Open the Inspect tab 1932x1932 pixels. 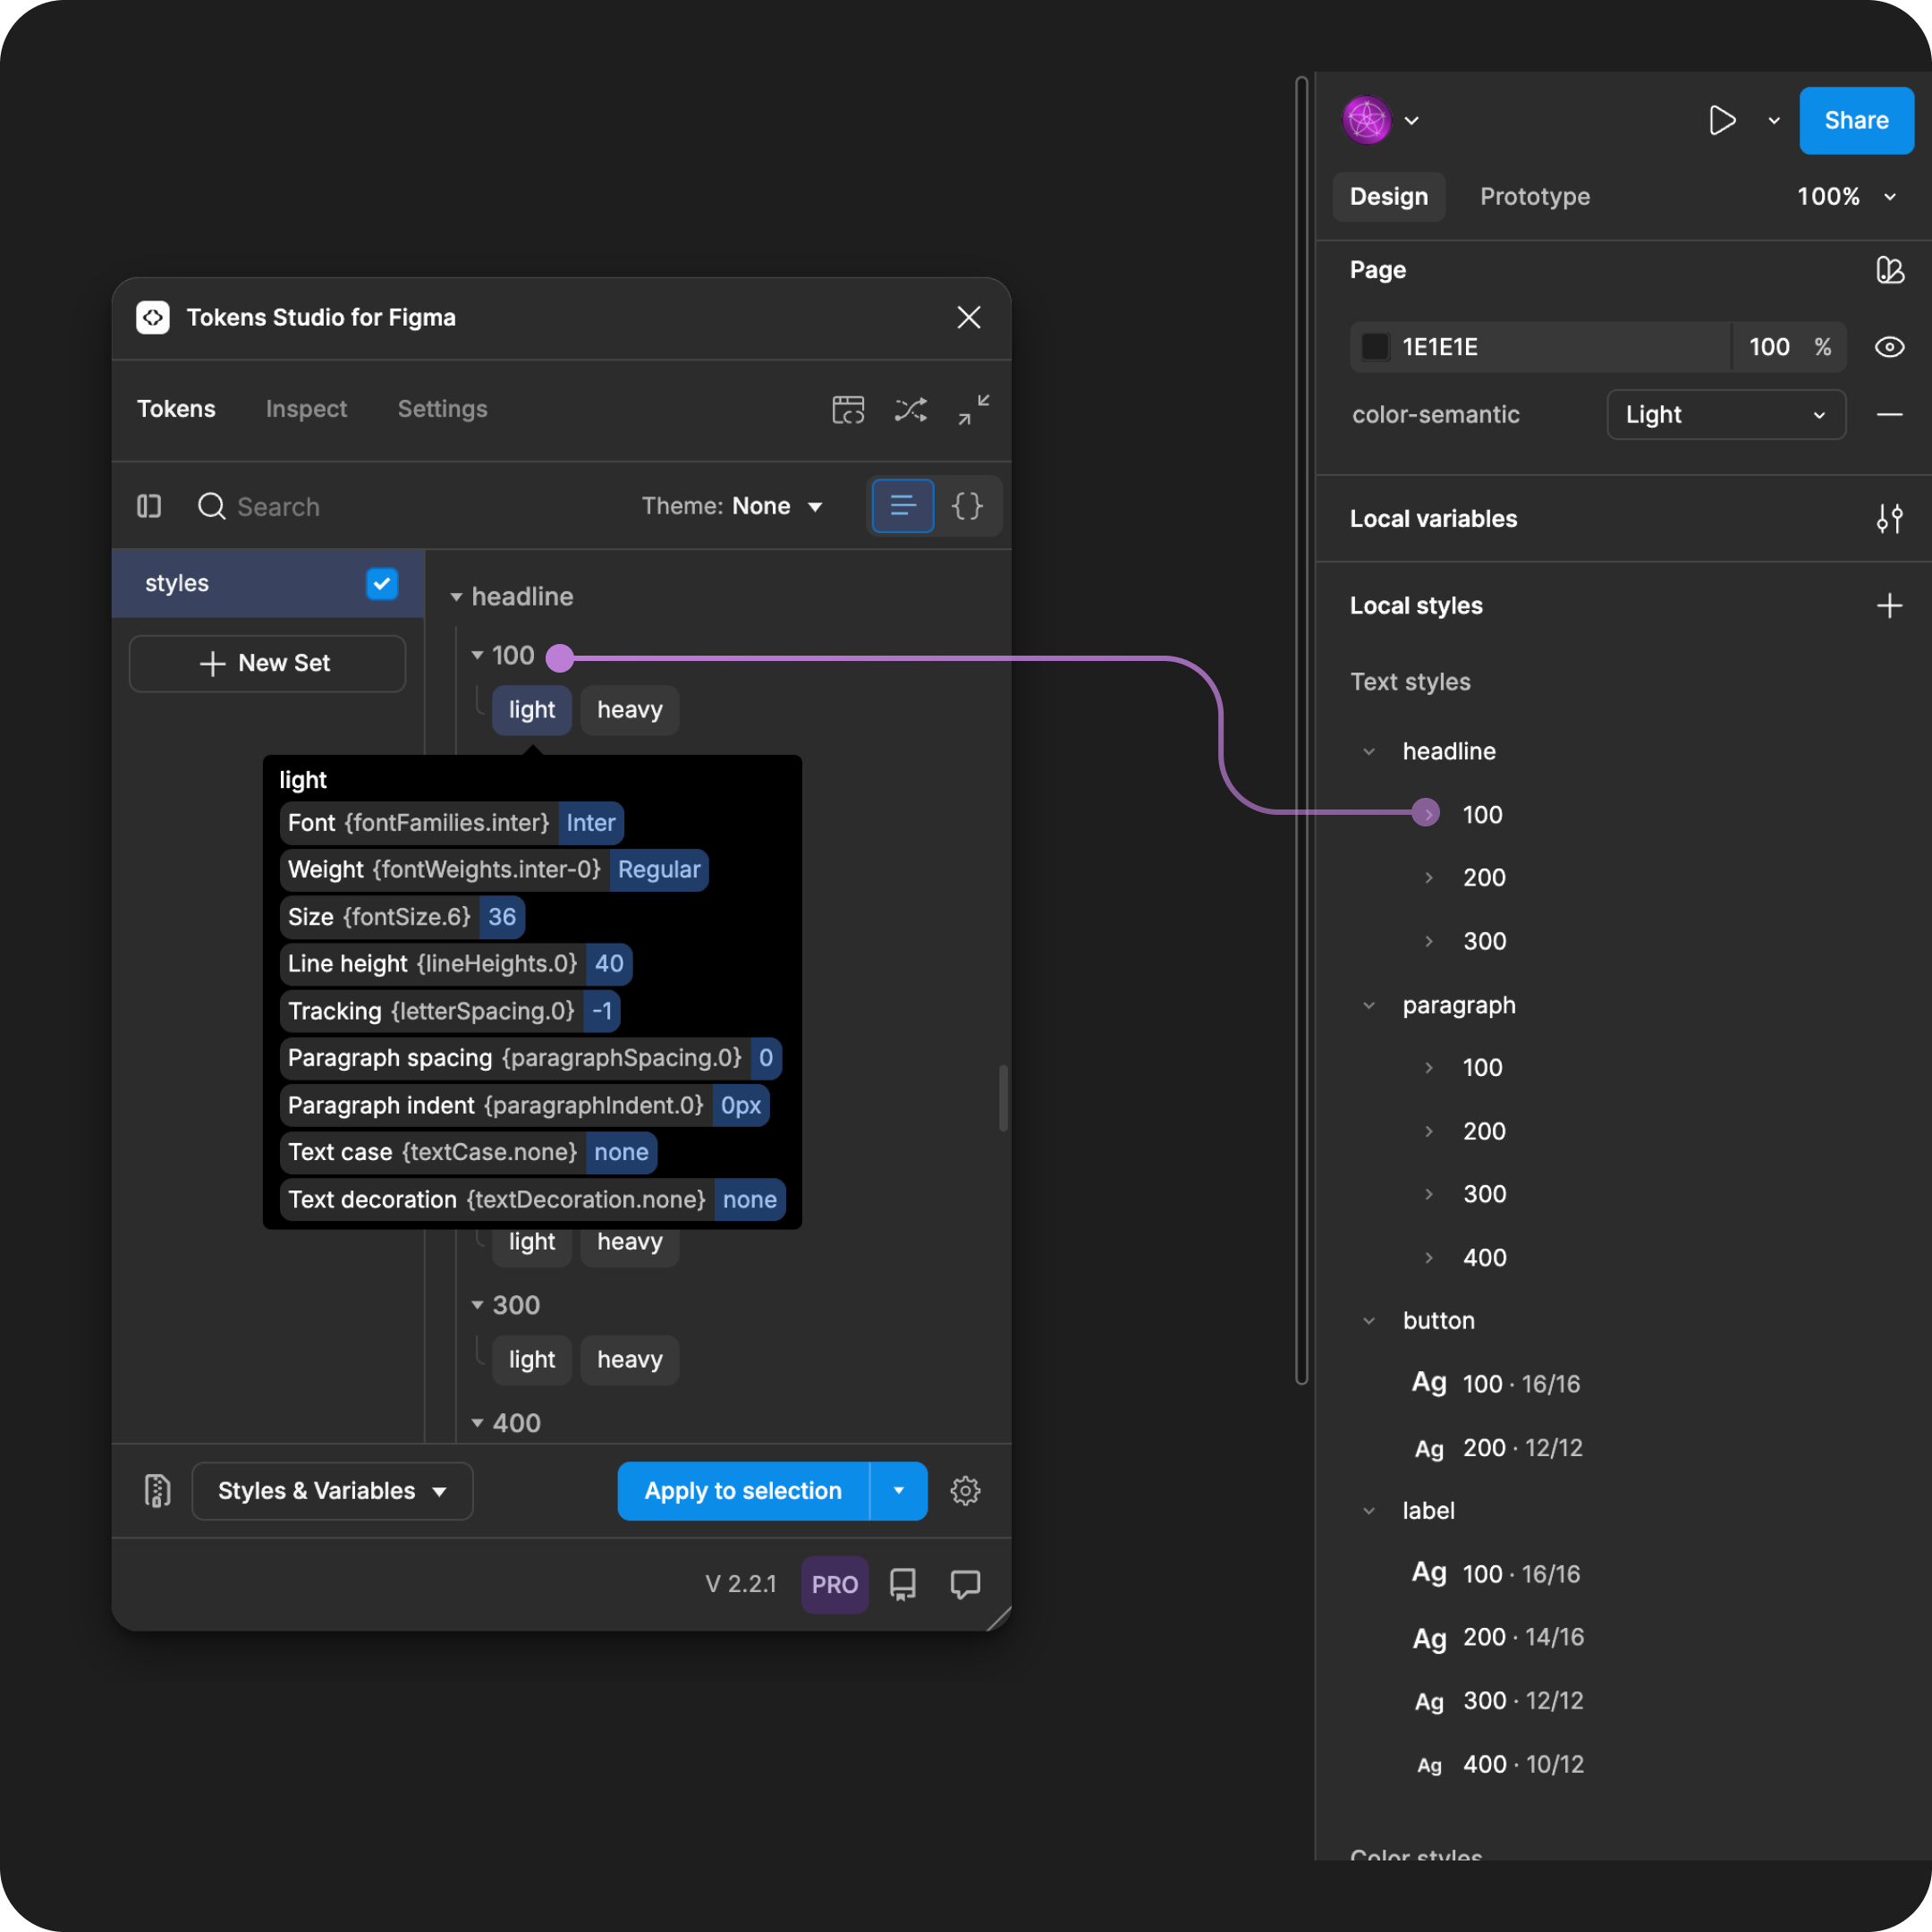coord(306,409)
